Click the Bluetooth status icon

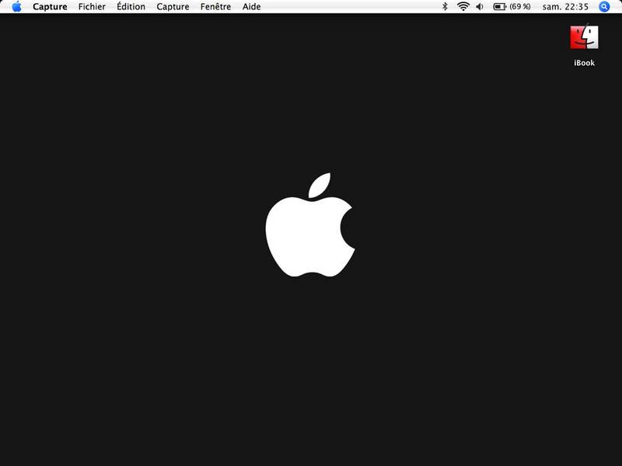[x=445, y=6]
